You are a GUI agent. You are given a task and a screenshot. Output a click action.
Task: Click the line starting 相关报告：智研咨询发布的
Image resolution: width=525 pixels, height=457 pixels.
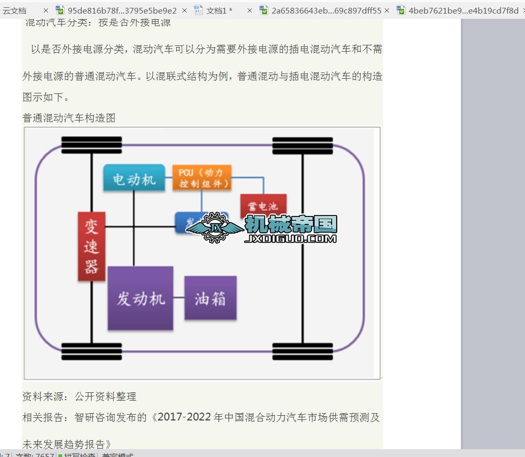click(x=201, y=417)
